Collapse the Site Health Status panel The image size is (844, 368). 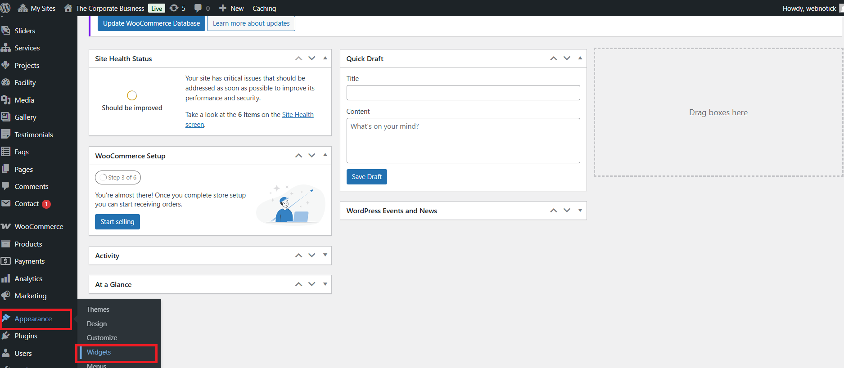[x=325, y=58]
